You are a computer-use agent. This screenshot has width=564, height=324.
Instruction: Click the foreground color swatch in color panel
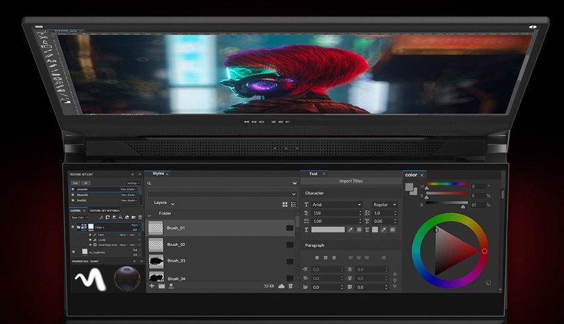(x=409, y=187)
